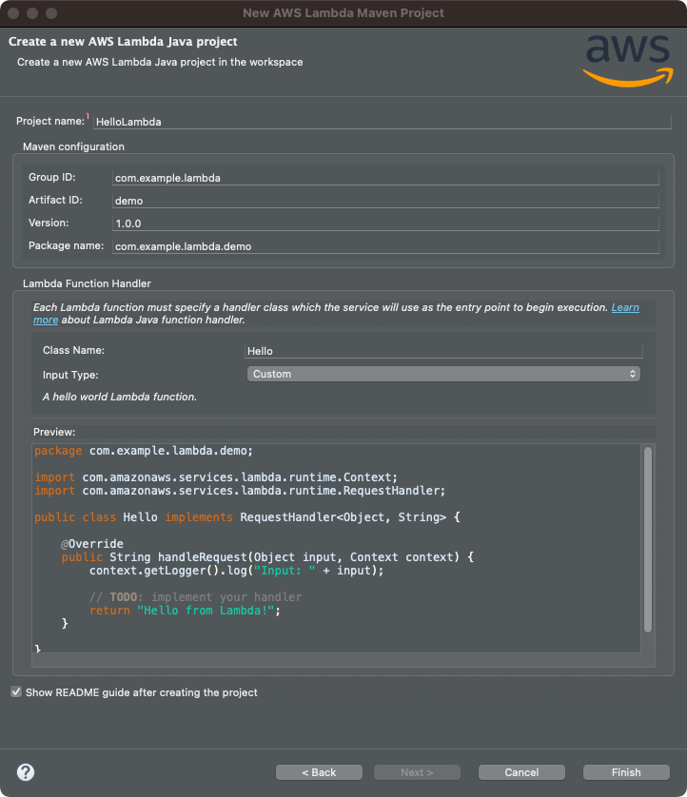Click the Finish button
The height and width of the screenshot is (797, 687).
tap(626, 772)
